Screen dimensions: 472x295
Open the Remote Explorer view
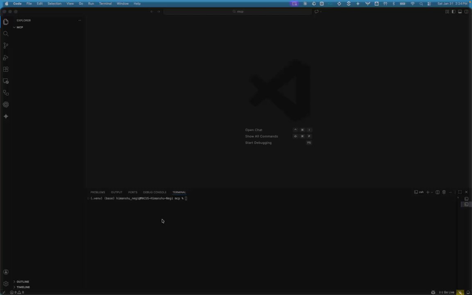[6, 81]
